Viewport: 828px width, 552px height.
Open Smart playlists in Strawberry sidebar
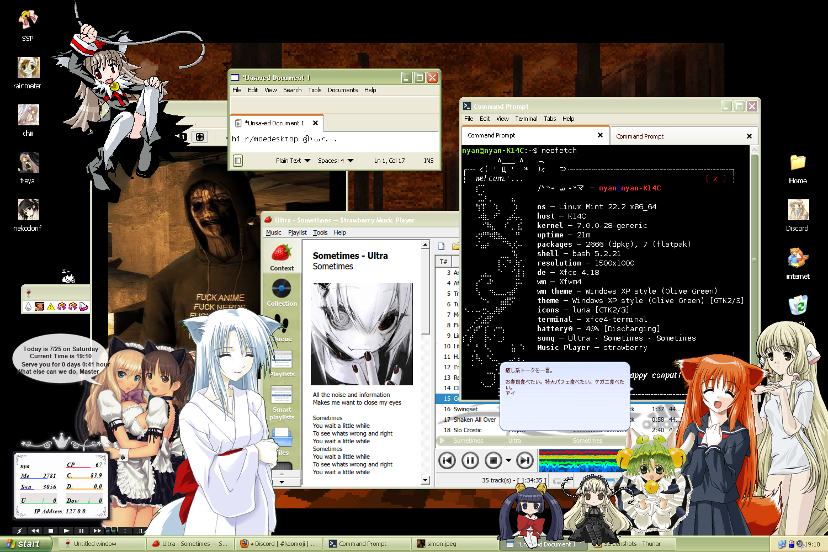point(282,403)
